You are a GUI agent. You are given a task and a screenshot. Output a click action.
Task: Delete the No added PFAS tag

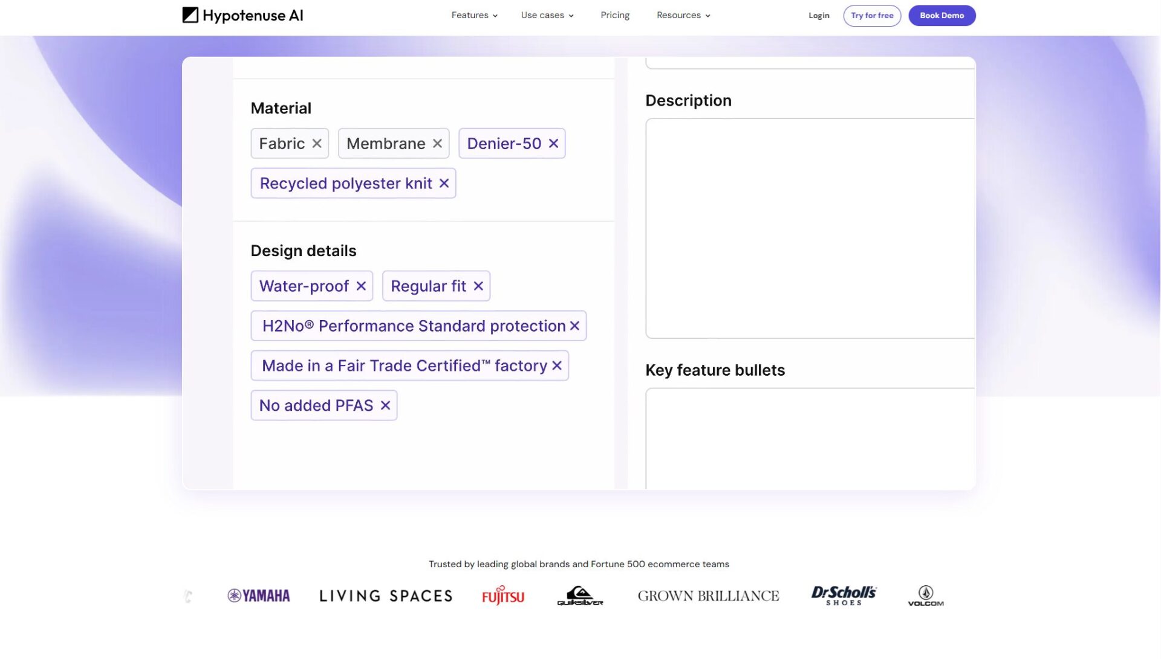click(x=385, y=406)
